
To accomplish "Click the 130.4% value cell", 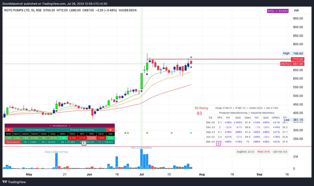I will click(54, 138).
